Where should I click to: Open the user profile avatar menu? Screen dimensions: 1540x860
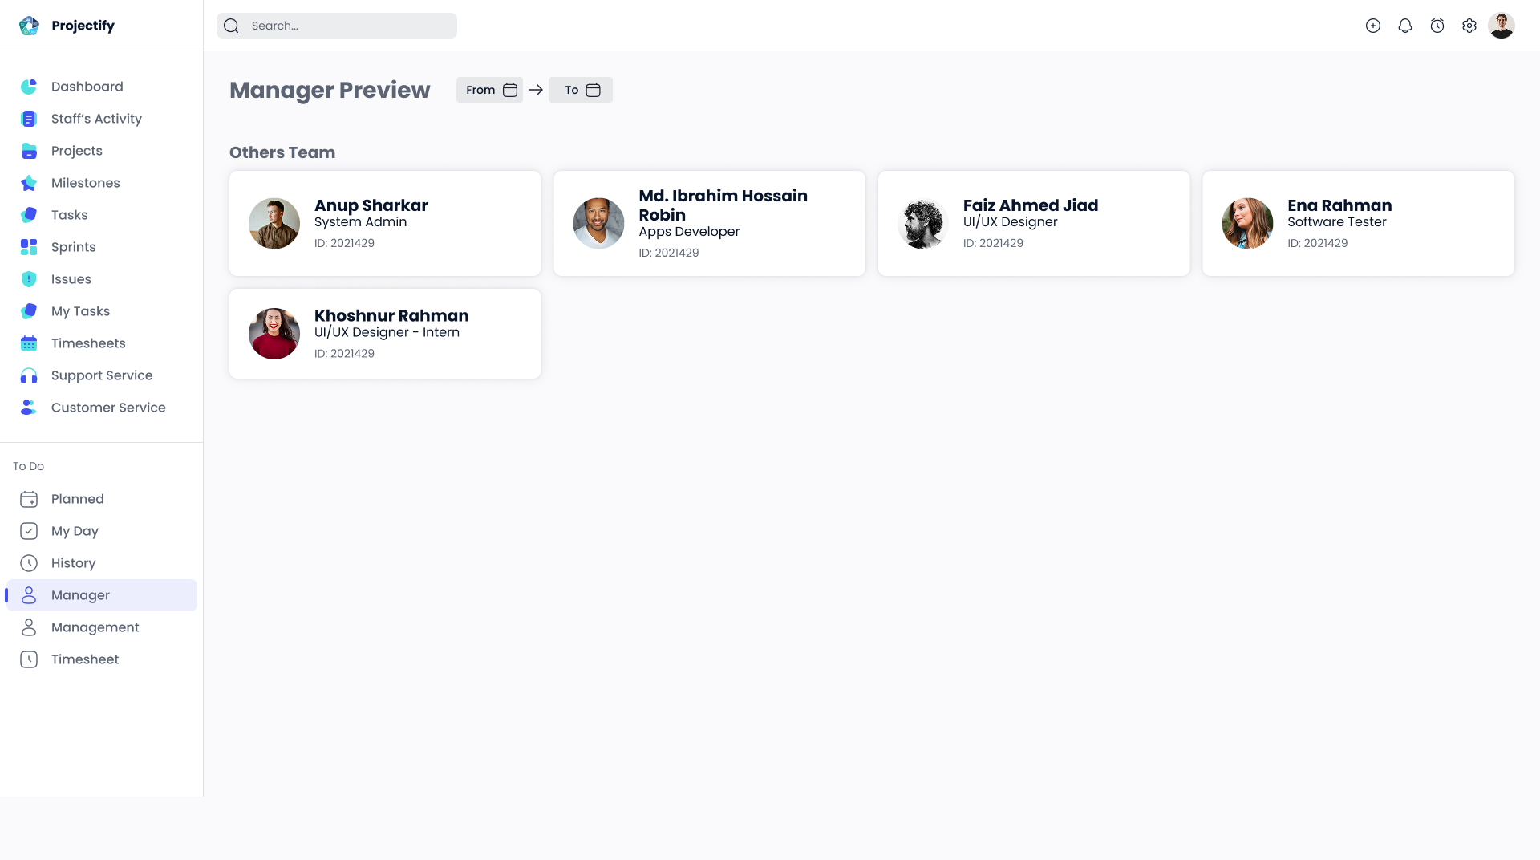[x=1501, y=26]
